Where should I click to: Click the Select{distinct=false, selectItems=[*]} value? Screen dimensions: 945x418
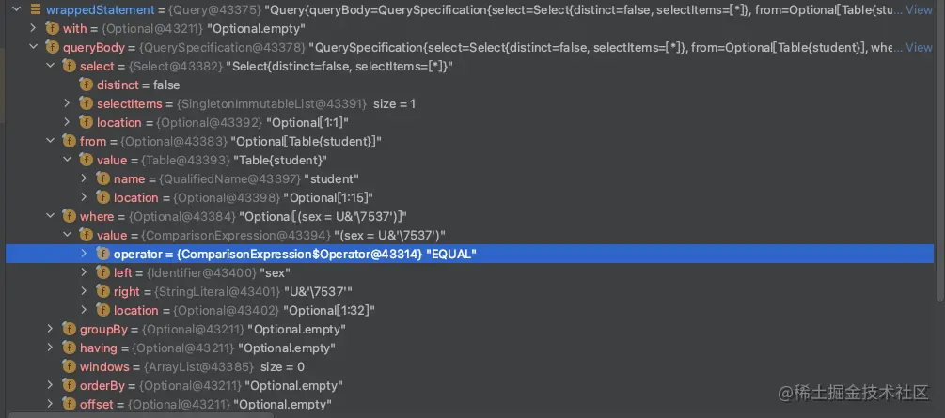339,67
